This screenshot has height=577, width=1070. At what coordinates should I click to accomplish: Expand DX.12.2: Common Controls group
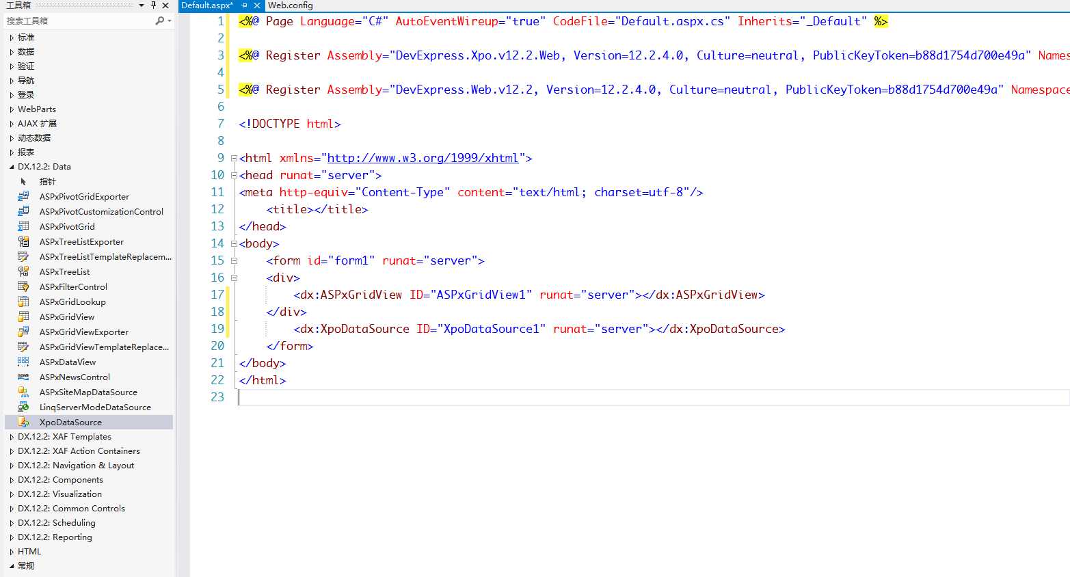[x=12, y=509]
